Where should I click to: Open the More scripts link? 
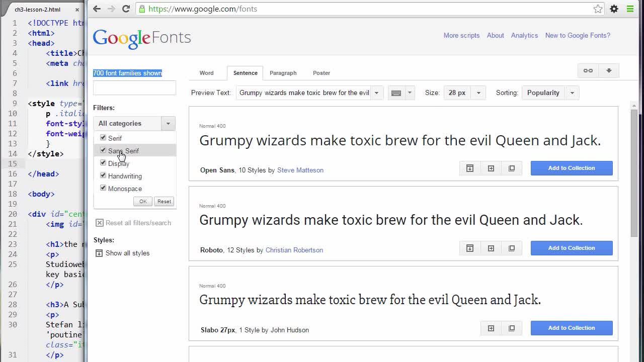pos(461,36)
